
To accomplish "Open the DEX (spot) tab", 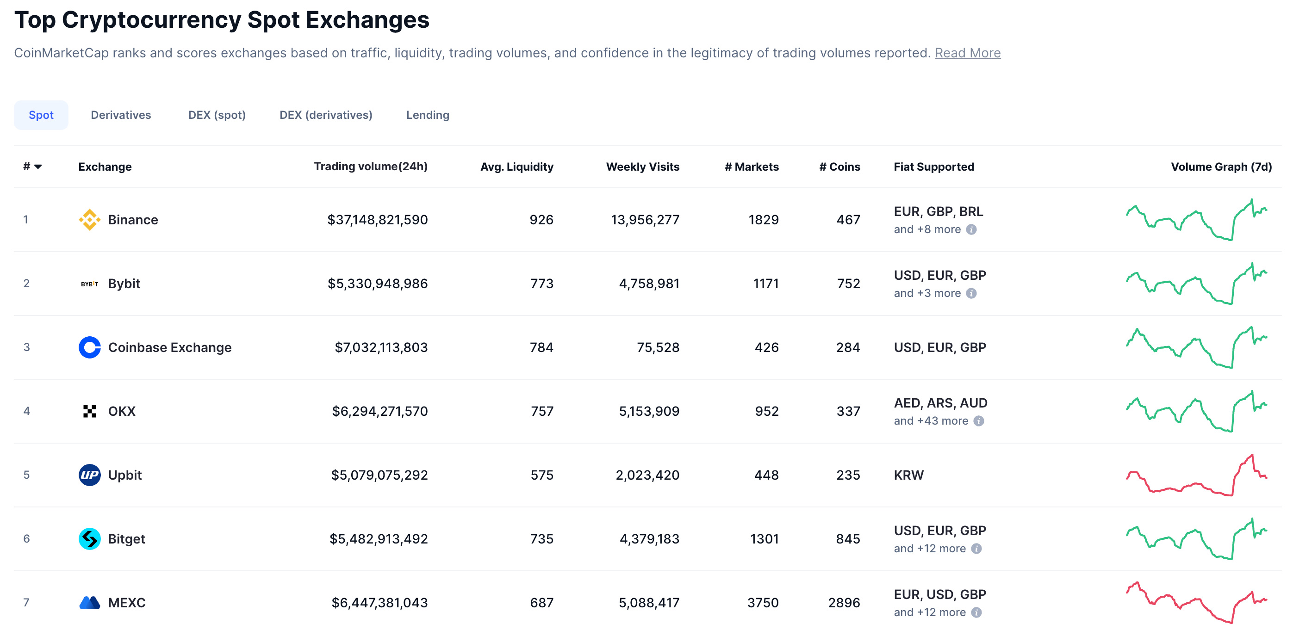I will [x=217, y=115].
